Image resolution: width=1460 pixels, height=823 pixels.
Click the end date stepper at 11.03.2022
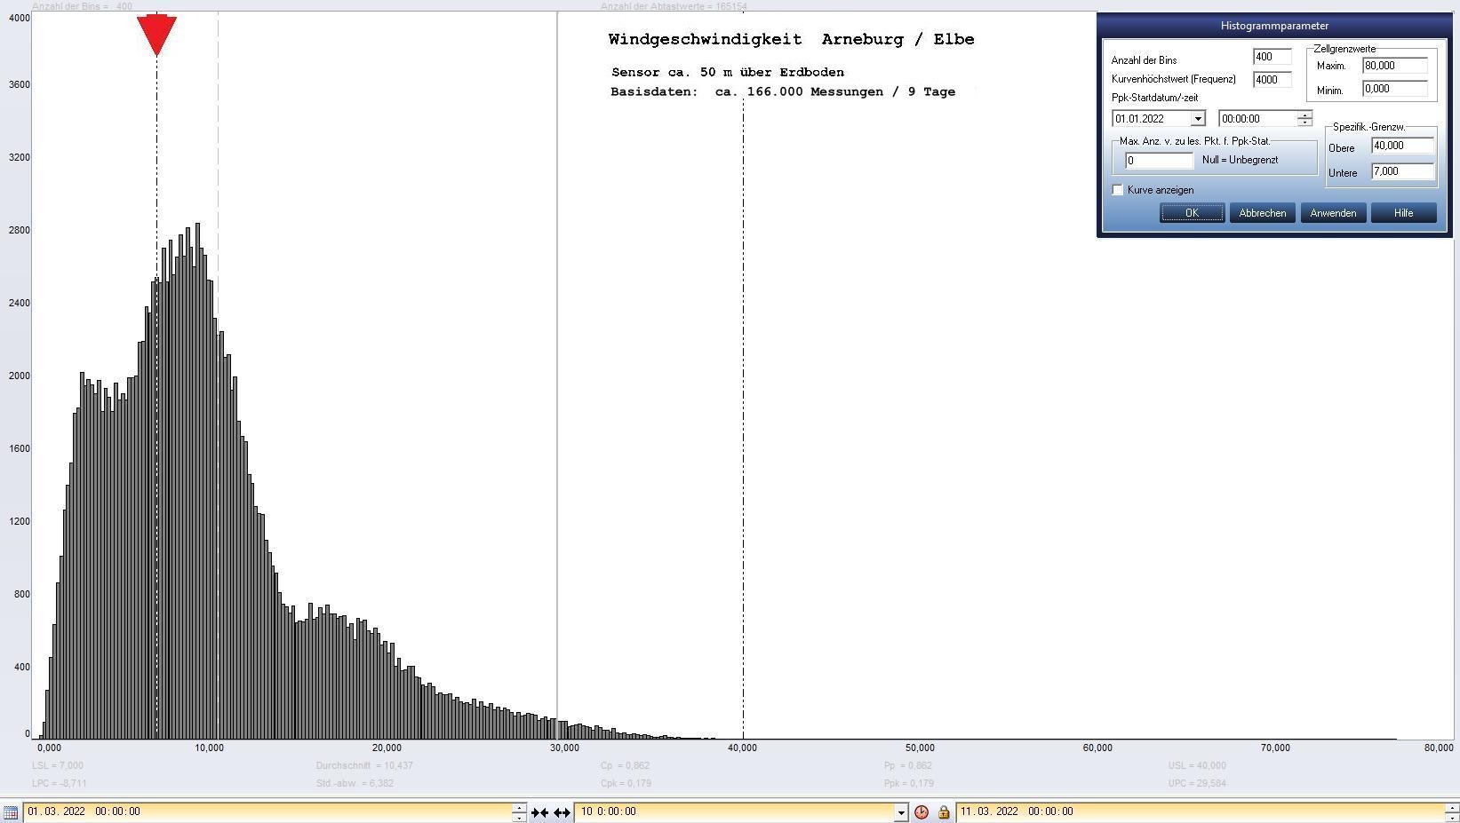(x=1452, y=812)
